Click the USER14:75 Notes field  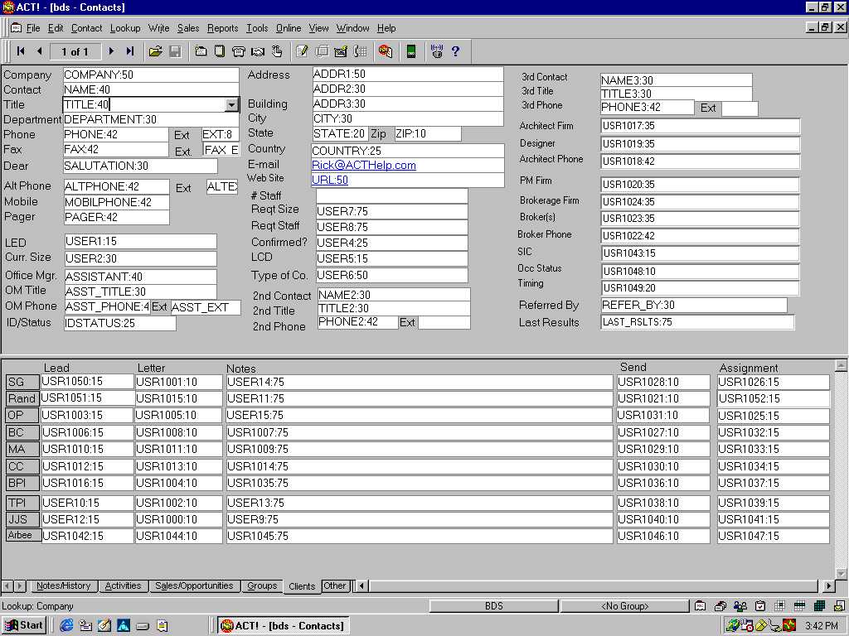click(420, 382)
